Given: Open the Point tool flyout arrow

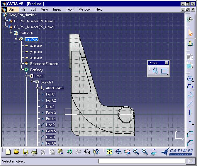Looking at the screenshot, I should [x=193, y=125].
